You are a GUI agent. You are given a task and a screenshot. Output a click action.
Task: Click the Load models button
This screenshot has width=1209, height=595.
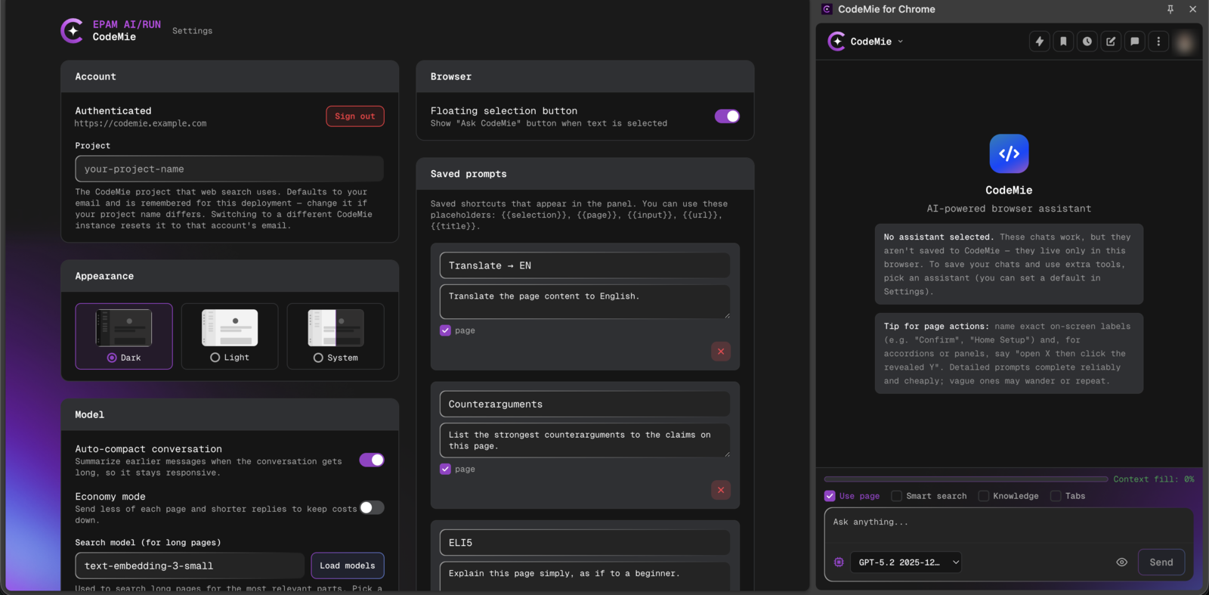(x=348, y=566)
